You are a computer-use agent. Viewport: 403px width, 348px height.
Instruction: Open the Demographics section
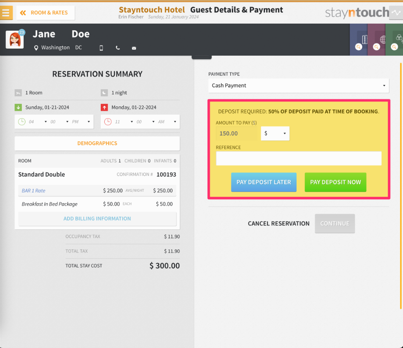97,143
